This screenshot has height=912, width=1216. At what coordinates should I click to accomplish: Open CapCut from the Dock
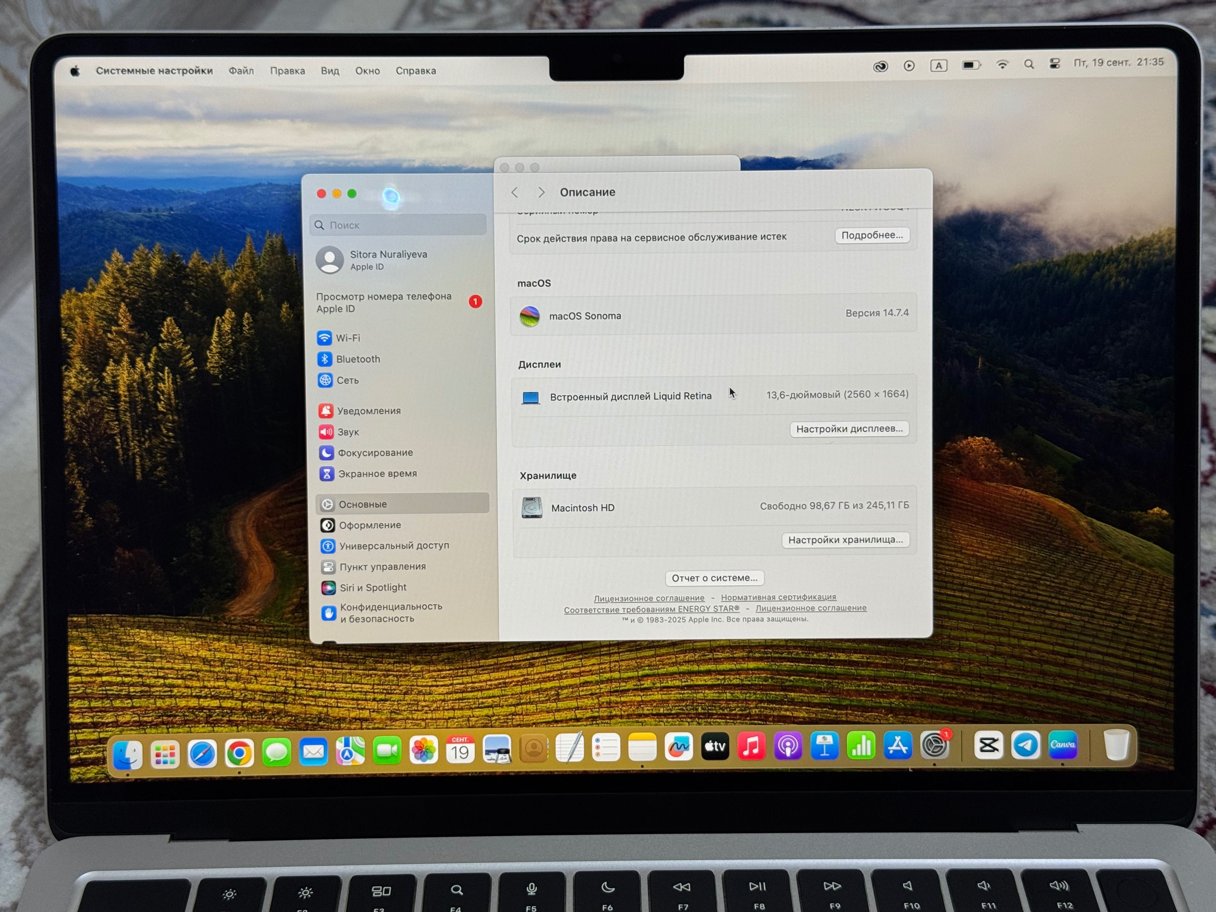click(x=988, y=746)
